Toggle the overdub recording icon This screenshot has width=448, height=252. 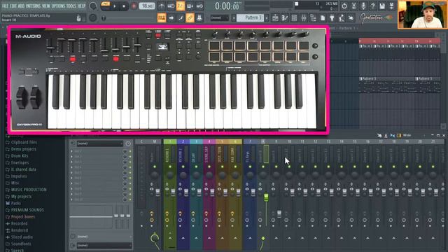[x=190, y=6]
